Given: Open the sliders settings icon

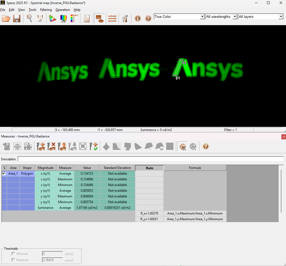Looking at the screenshot, I should pyautogui.click(x=112, y=19).
